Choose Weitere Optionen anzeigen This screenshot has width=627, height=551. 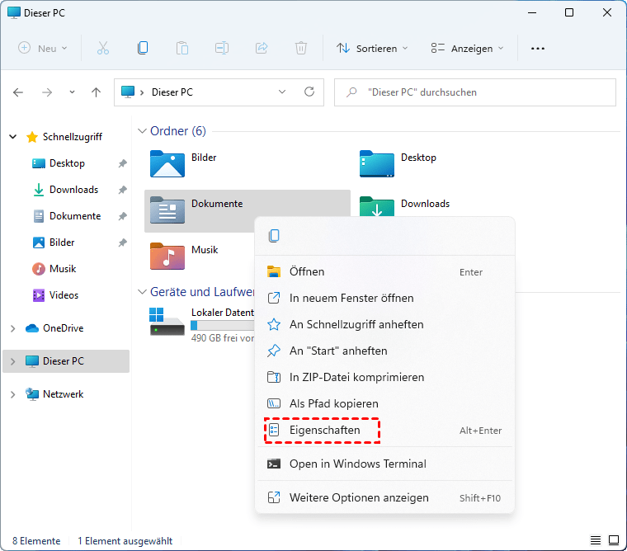384,498
